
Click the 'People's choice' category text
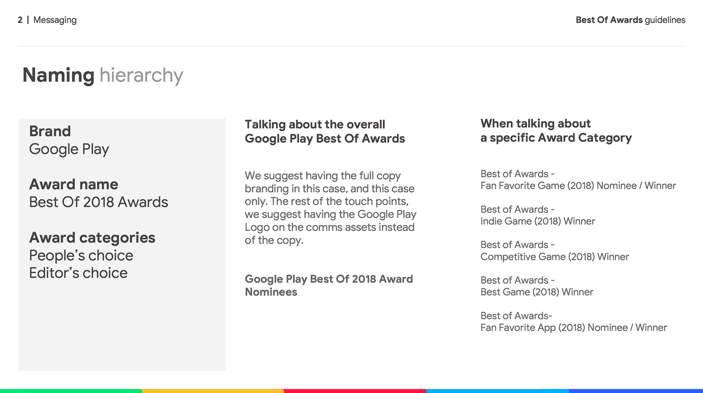point(81,255)
